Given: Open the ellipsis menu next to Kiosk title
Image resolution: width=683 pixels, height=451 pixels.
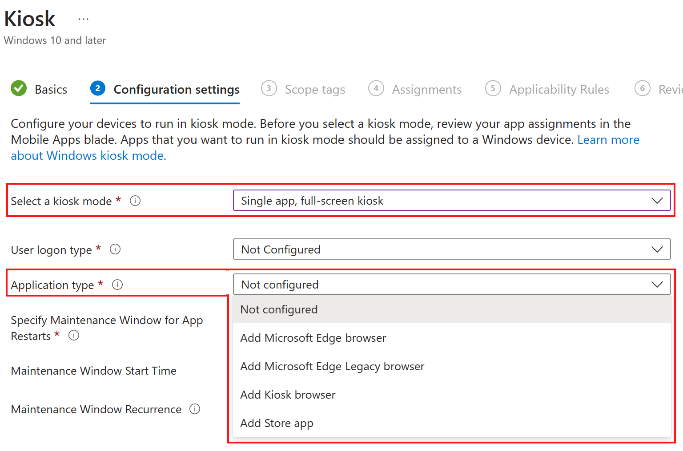Looking at the screenshot, I should (84, 19).
